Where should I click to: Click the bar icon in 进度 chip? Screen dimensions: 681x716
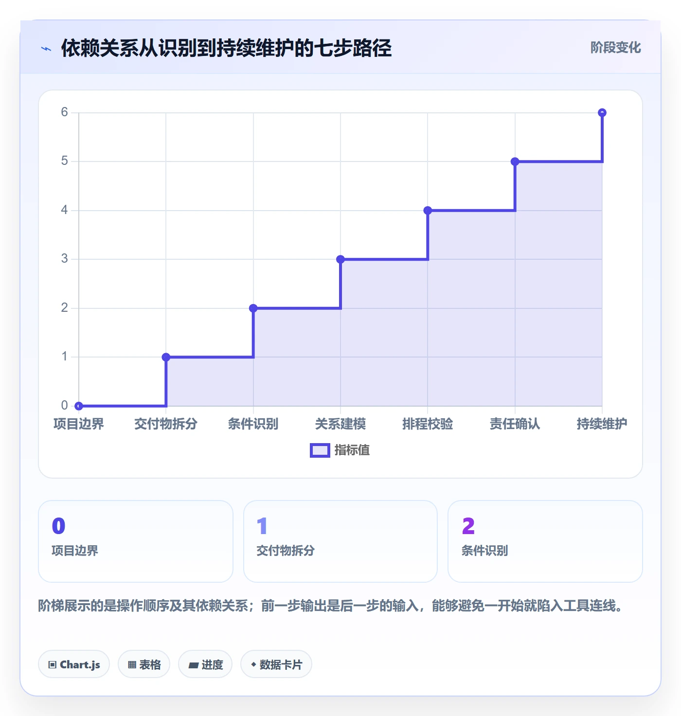194,665
